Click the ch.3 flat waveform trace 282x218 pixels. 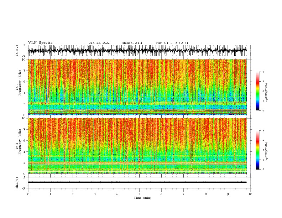tap(137, 182)
